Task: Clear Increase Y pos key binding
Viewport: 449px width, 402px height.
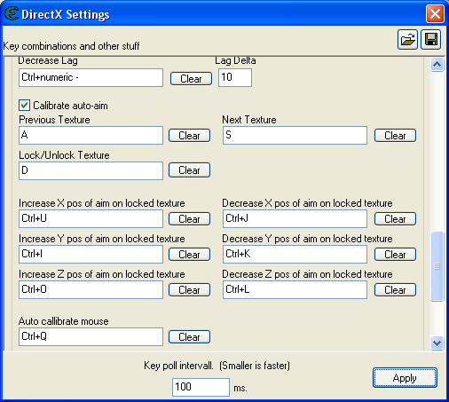Action: click(189, 255)
